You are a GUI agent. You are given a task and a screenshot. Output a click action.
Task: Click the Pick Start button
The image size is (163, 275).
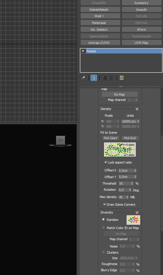111,138
